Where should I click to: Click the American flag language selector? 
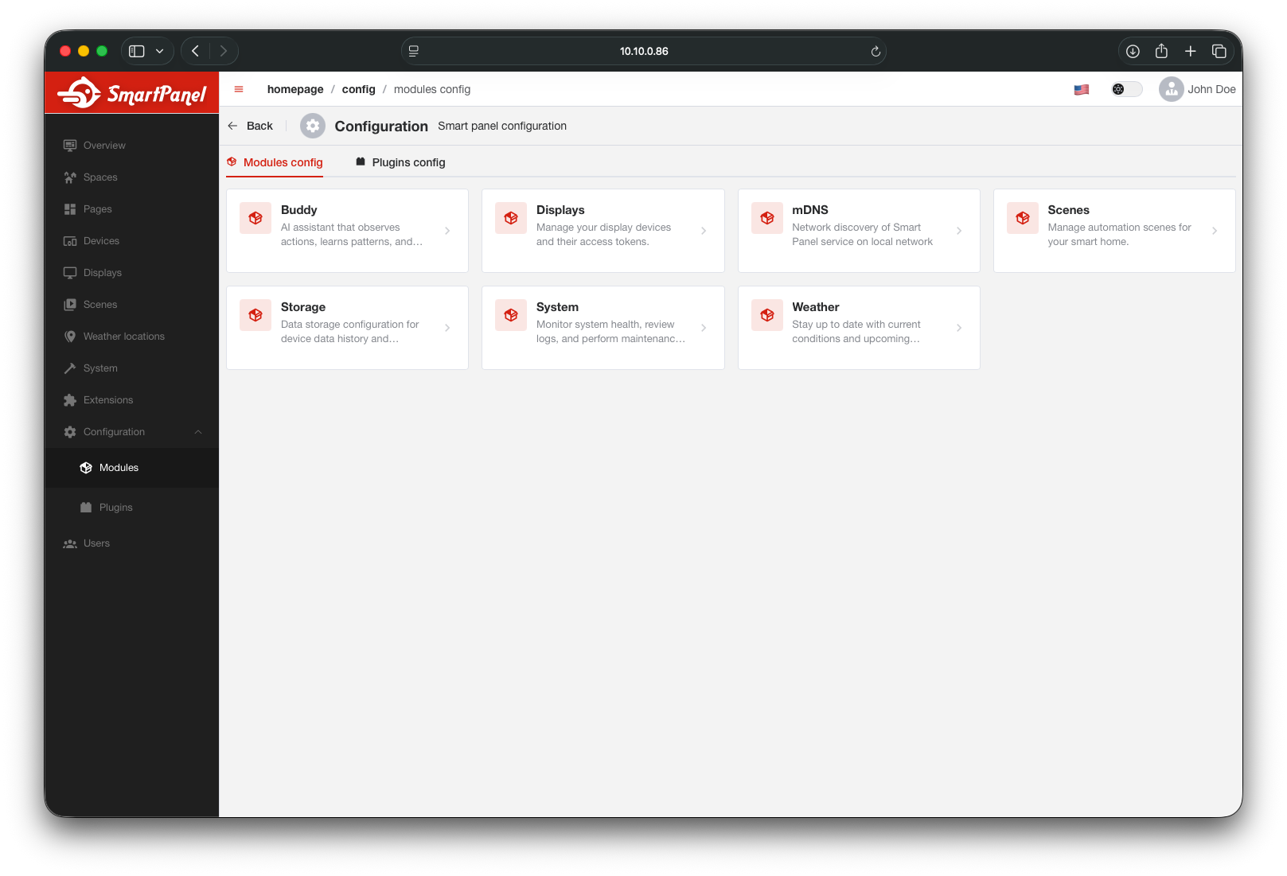(x=1081, y=89)
